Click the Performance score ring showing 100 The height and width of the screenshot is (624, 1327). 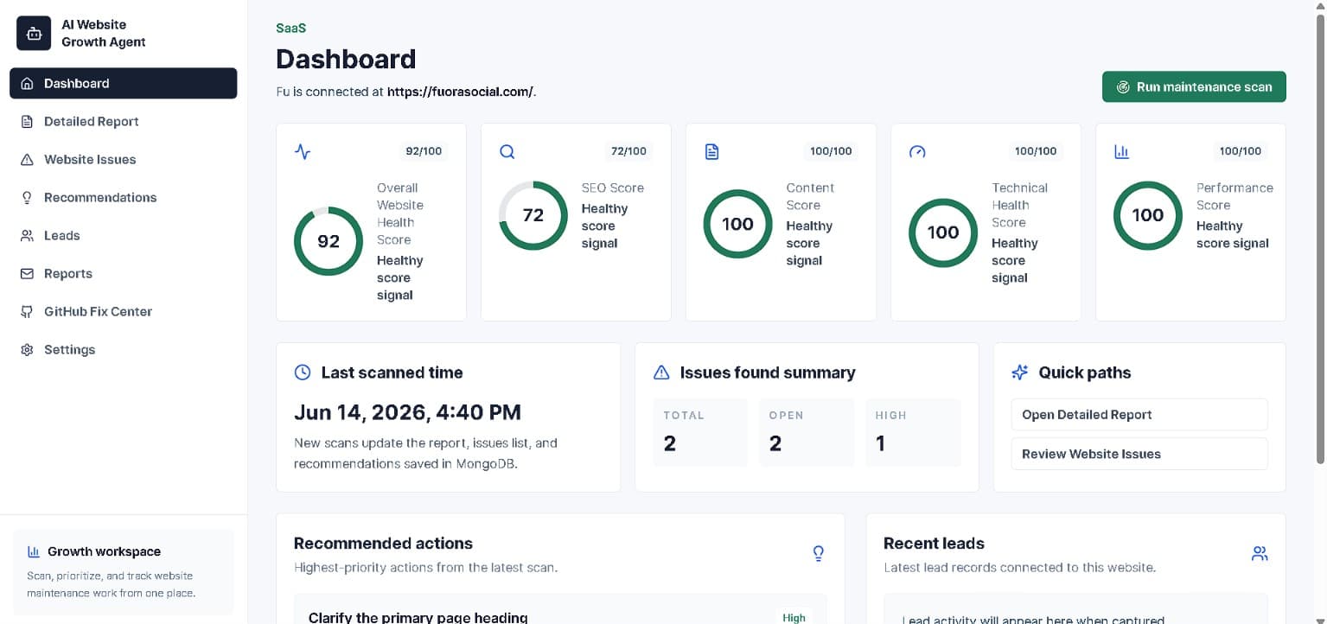[x=1148, y=215]
